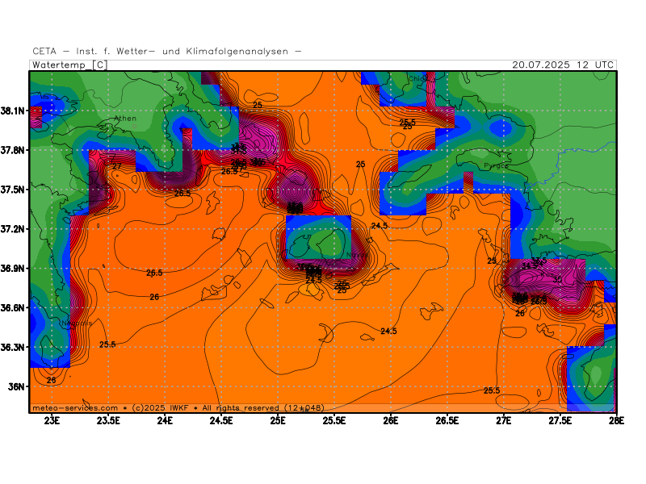Click the 38.1N latitude label
Viewport: 646px width, 484px height.
pos(13,111)
